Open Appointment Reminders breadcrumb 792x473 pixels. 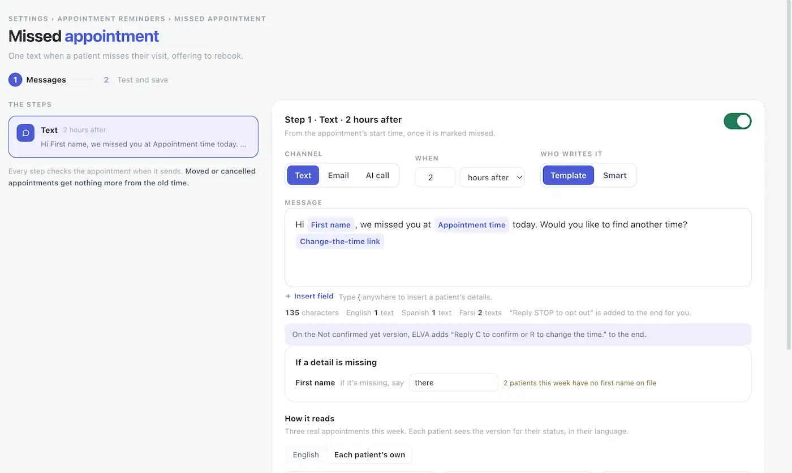point(111,19)
